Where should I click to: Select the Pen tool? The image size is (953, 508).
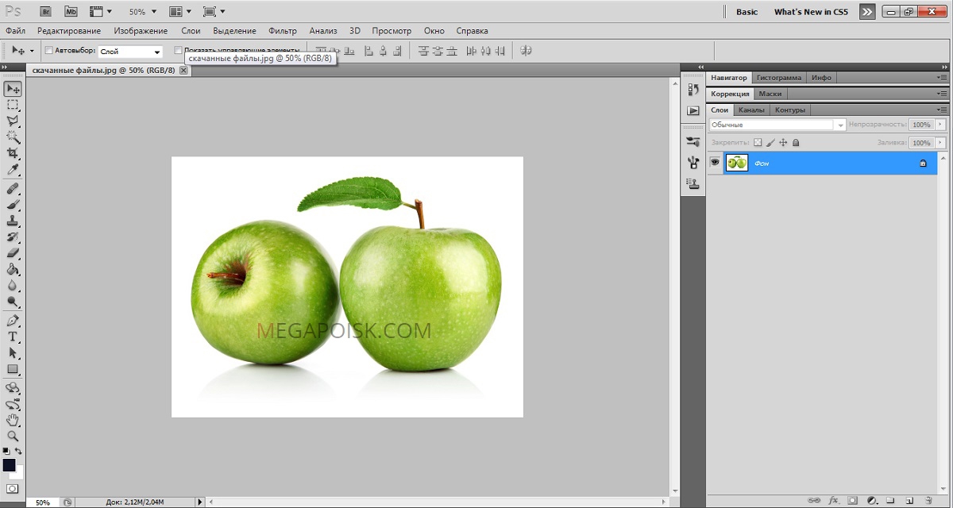pyautogui.click(x=13, y=321)
